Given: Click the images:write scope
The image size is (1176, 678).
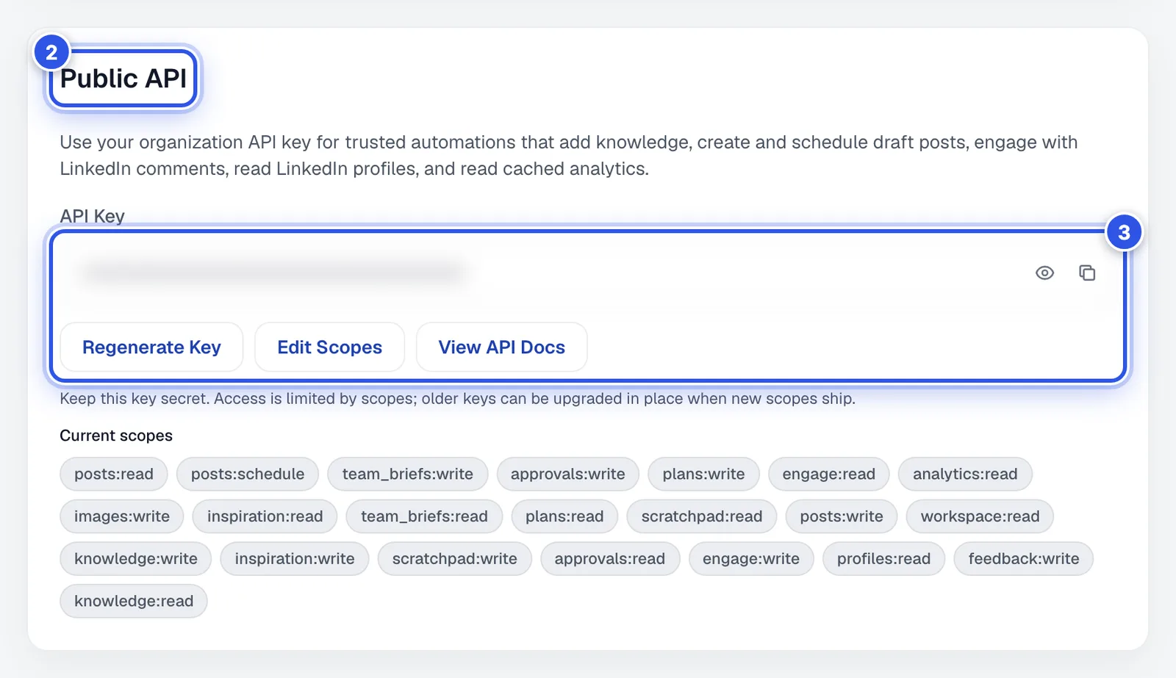Looking at the screenshot, I should click(x=122, y=516).
